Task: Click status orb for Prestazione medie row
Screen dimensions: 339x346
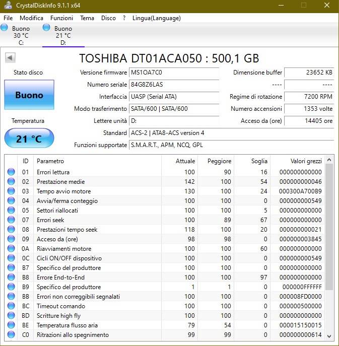Action: 11,181
